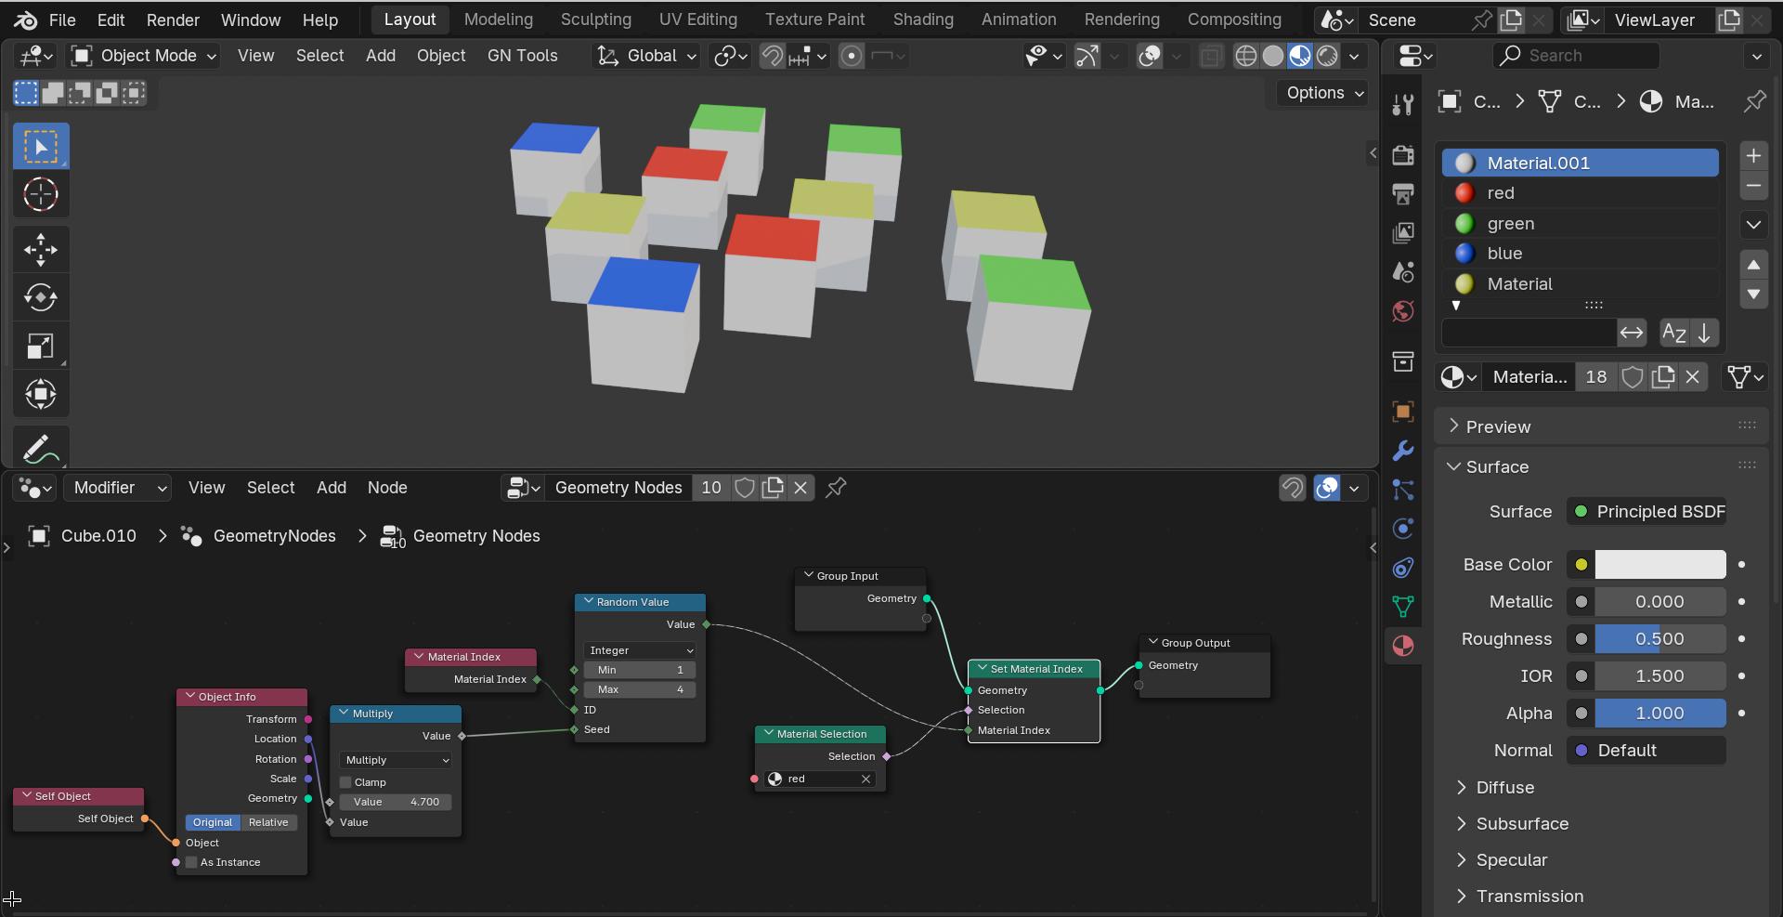Move material slot down
Image resolution: width=1783 pixels, height=917 pixels.
click(x=1753, y=295)
